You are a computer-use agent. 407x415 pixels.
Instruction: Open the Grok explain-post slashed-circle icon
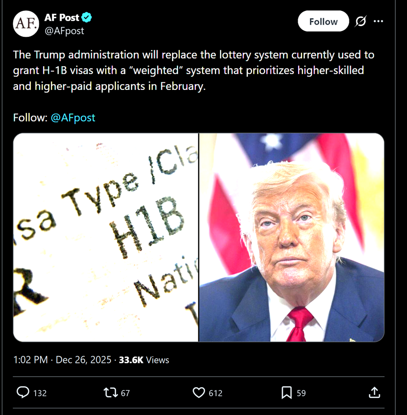361,21
